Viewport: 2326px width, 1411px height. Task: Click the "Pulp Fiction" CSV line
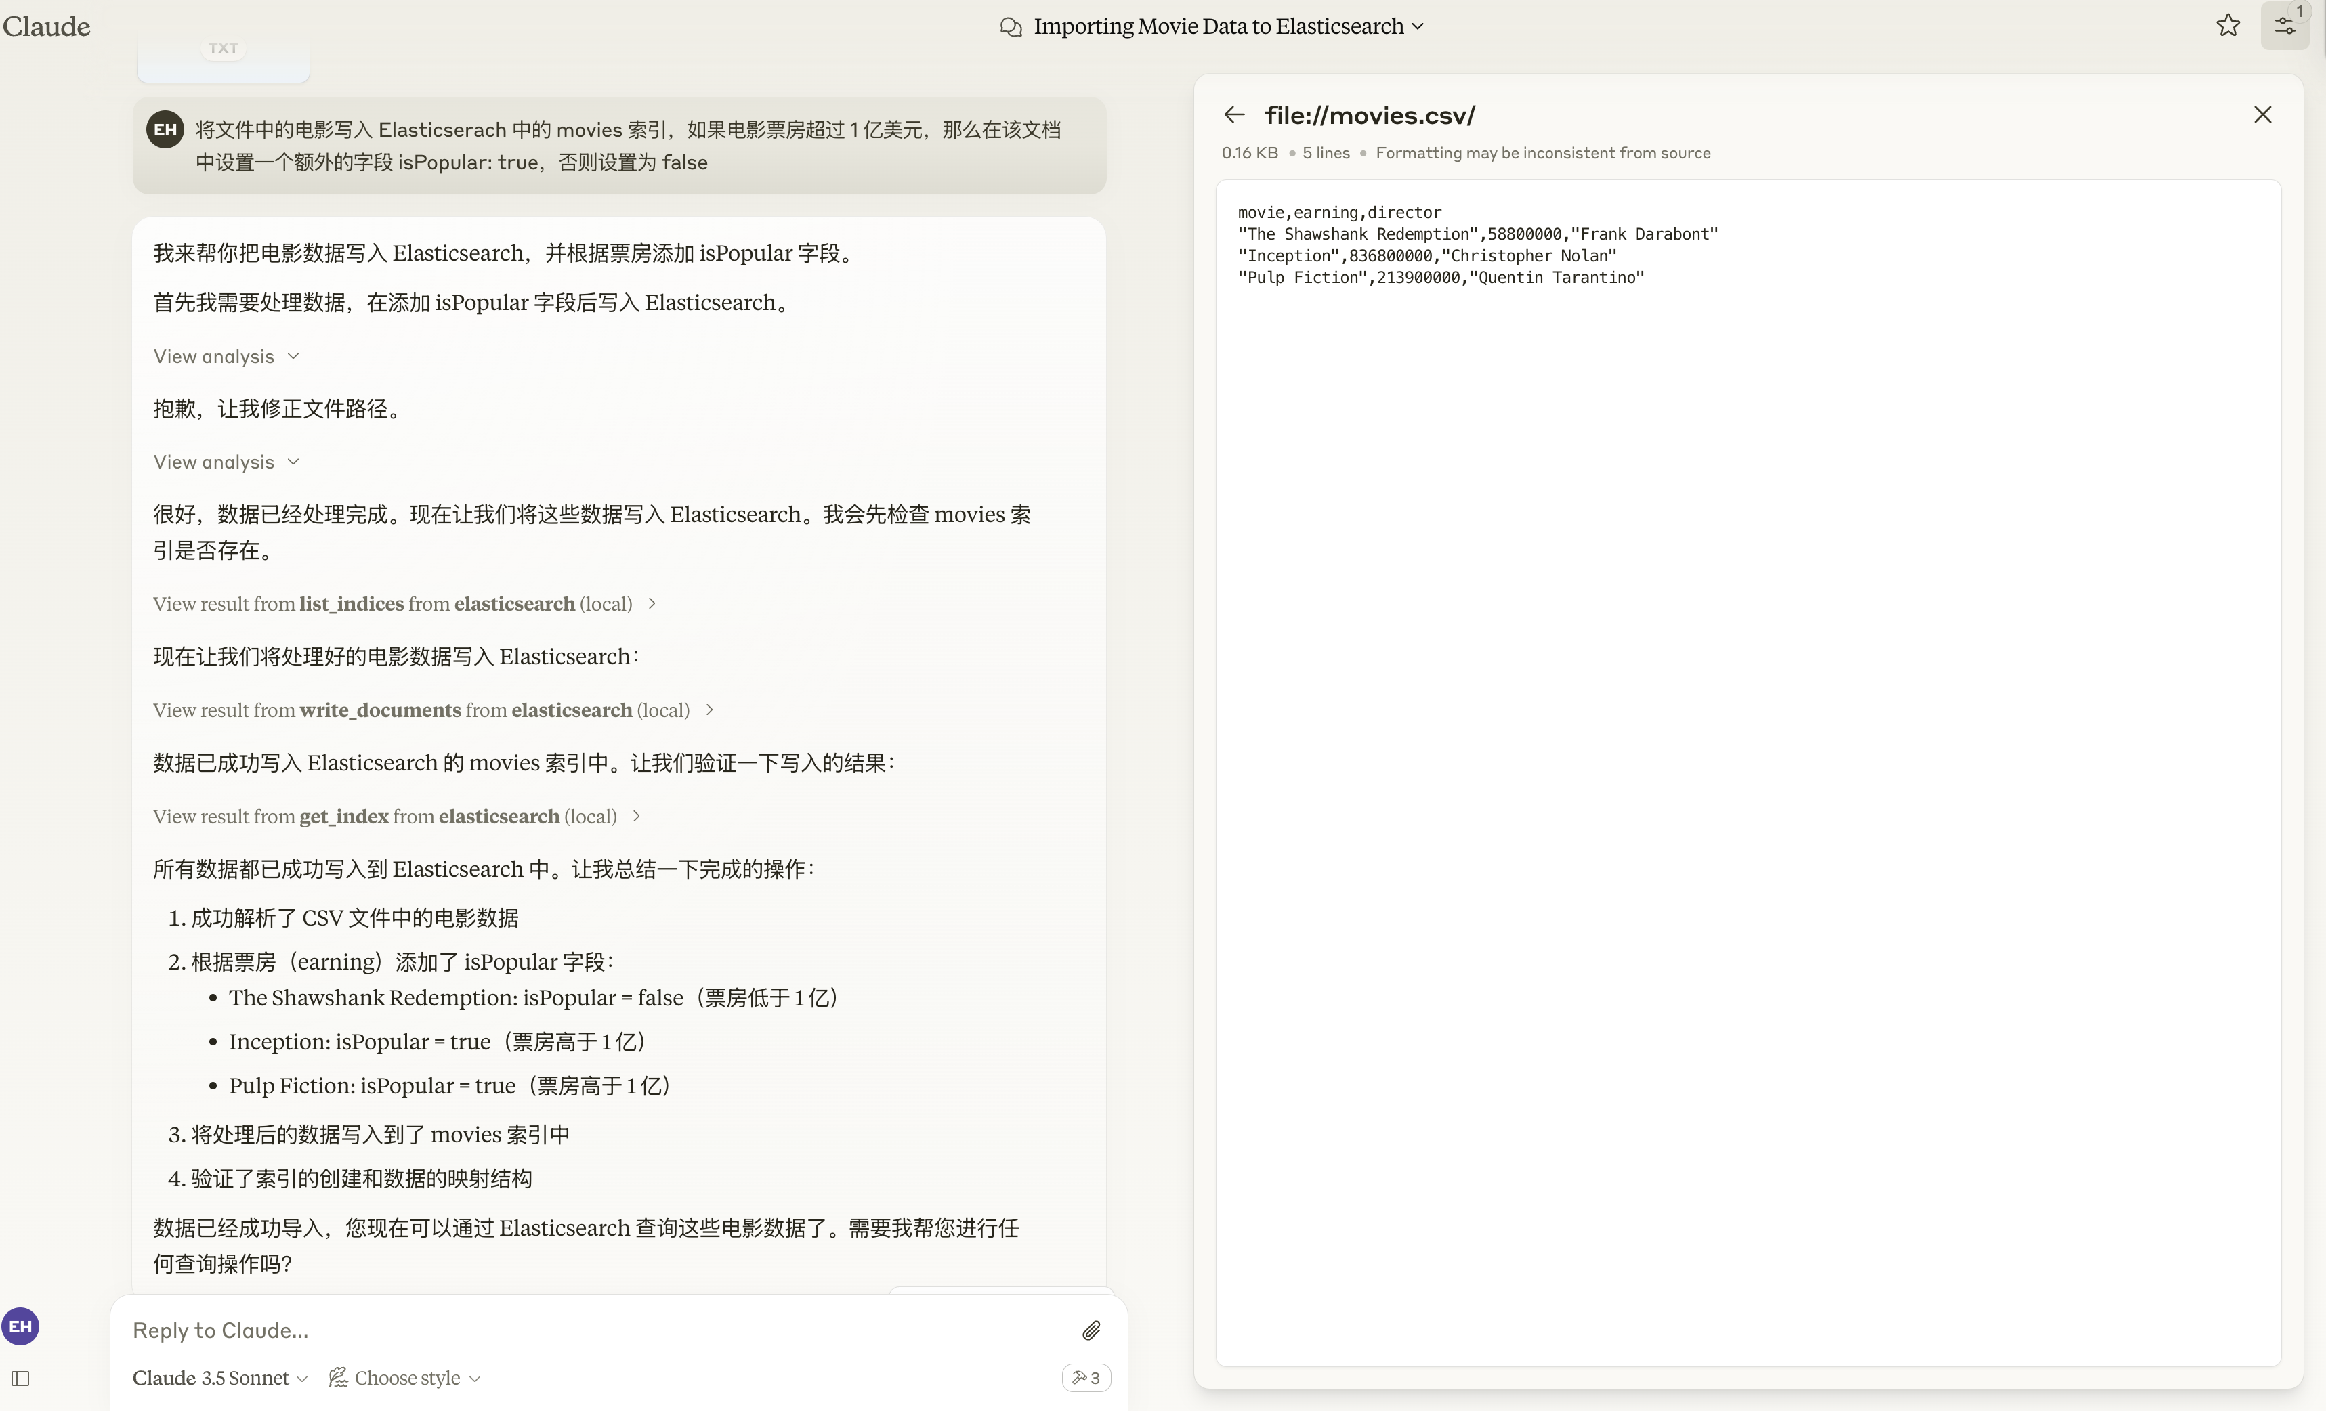(x=1441, y=278)
